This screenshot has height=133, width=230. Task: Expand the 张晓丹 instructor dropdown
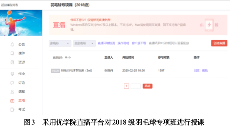pyautogui.click(x=60, y=43)
